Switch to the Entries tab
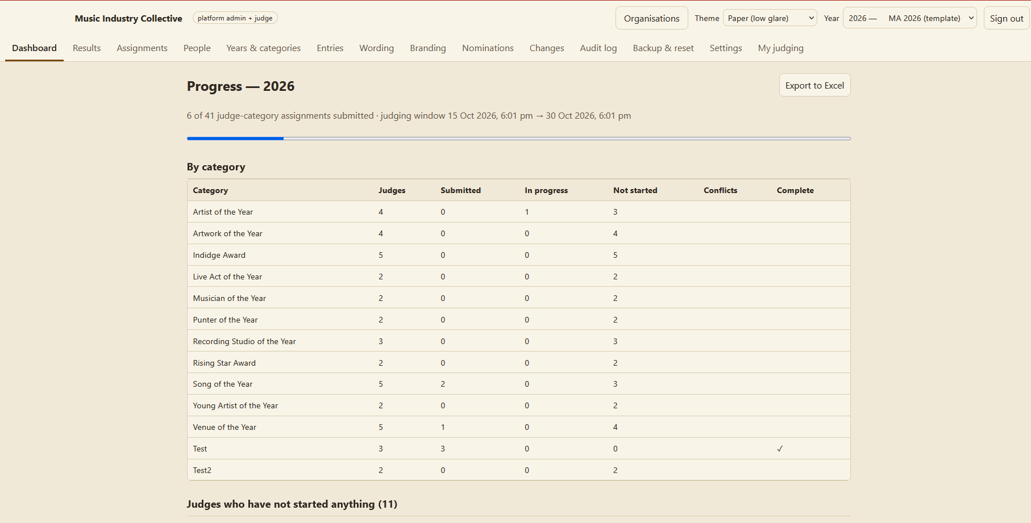 point(330,48)
